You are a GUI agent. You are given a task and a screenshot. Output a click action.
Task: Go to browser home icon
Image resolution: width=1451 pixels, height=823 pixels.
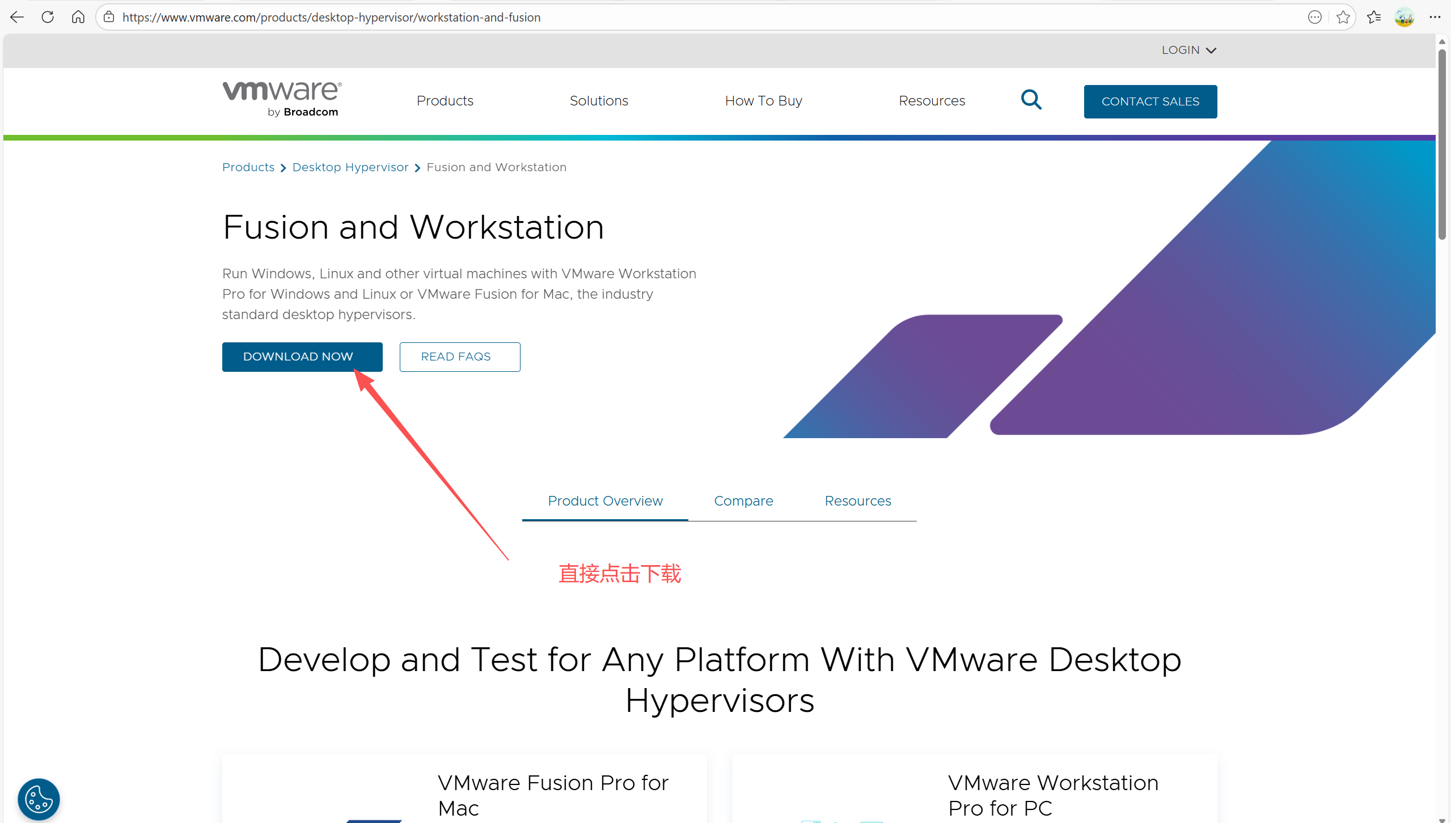coord(78,17)
